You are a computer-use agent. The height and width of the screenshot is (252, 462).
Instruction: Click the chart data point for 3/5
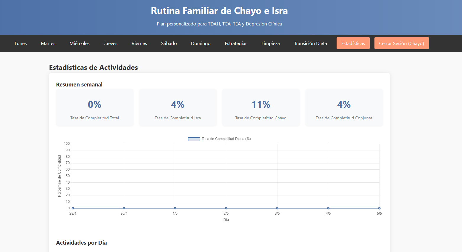click(x=277, y=208)
